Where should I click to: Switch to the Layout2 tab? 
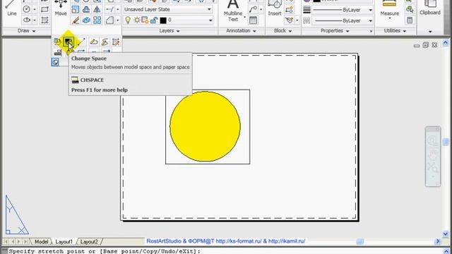point(89,241)
